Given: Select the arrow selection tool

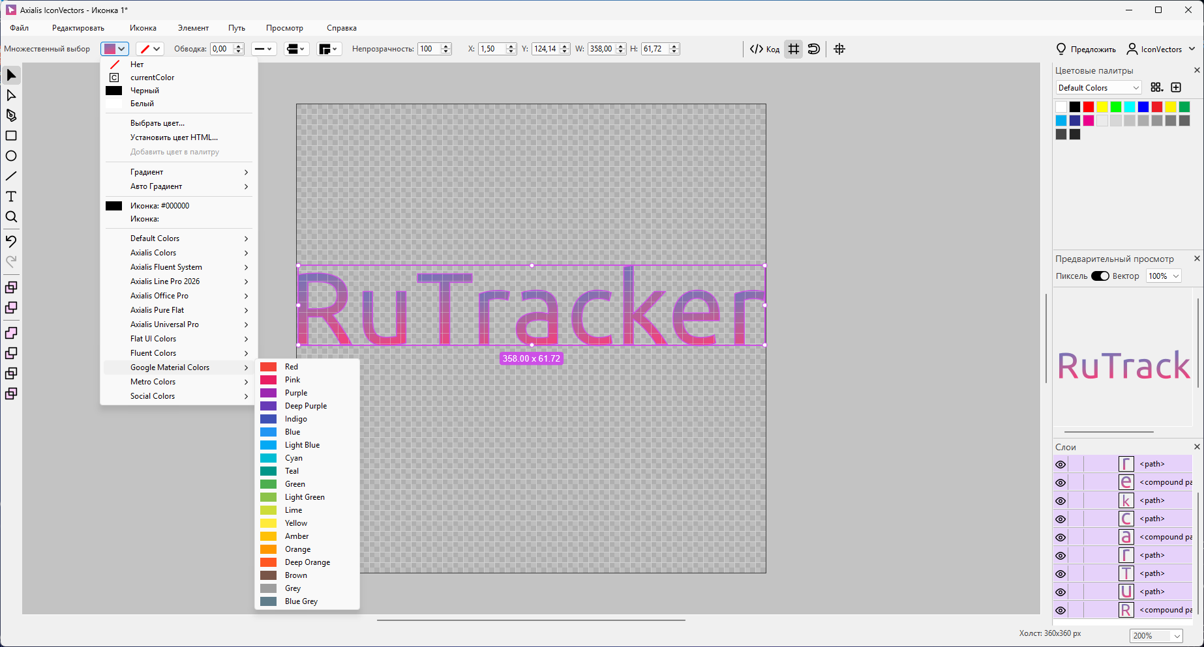Looking at the screenshot, I should click(x=11, y=76).
